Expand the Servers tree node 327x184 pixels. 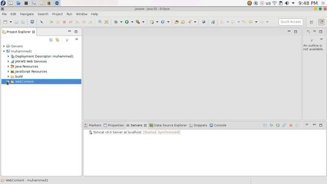(x=4, y=46)
